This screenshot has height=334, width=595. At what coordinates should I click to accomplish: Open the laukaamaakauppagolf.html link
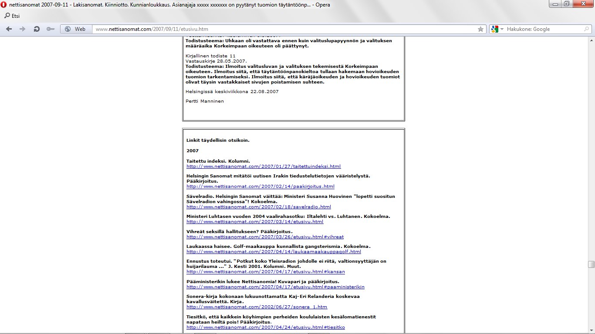coord(274,252)
